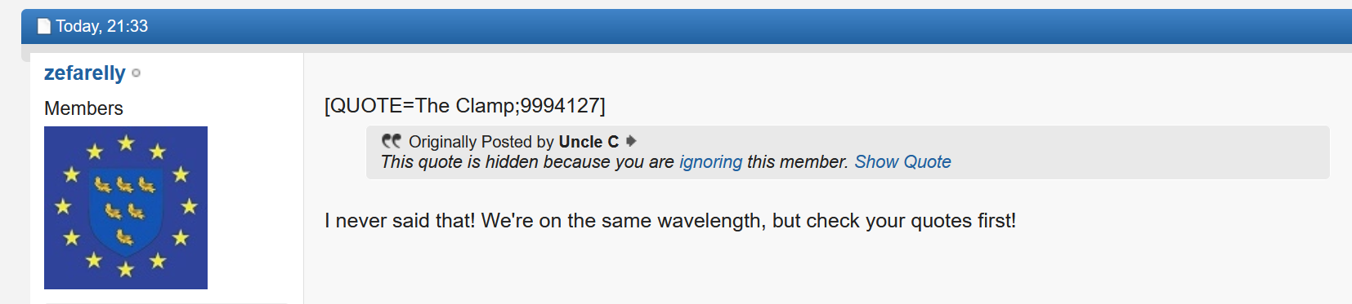Click the I never said that message
This screenshot has height=304, width=1352.
[x=670, y=221]
